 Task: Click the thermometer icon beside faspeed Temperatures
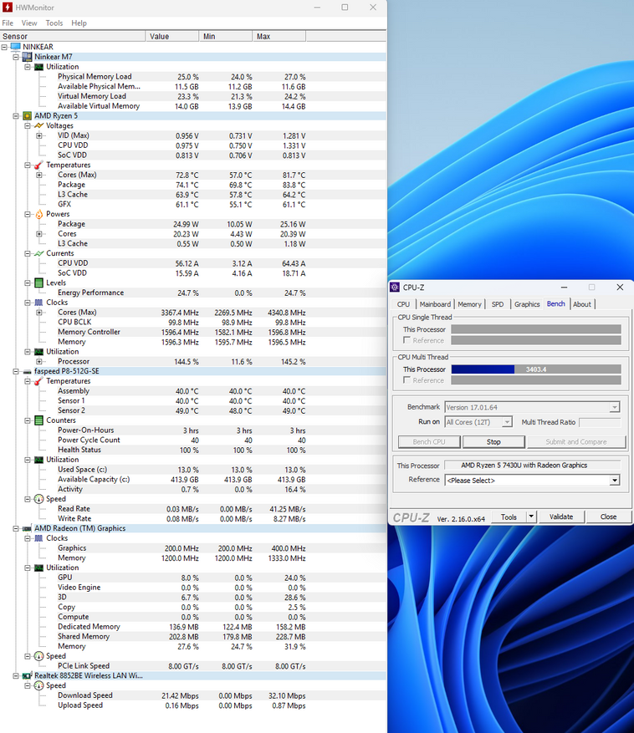(x=38, y=381)
